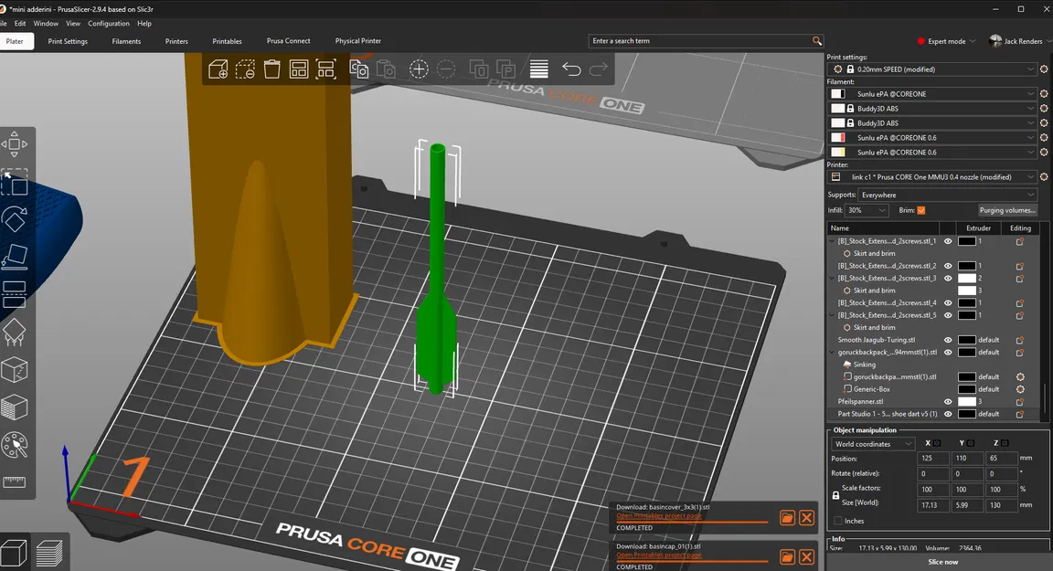Image resolution: width=1053 pixels, height=571 pixels.
Task: Open Printables project page link for basincover
Action: pos(659,516)
